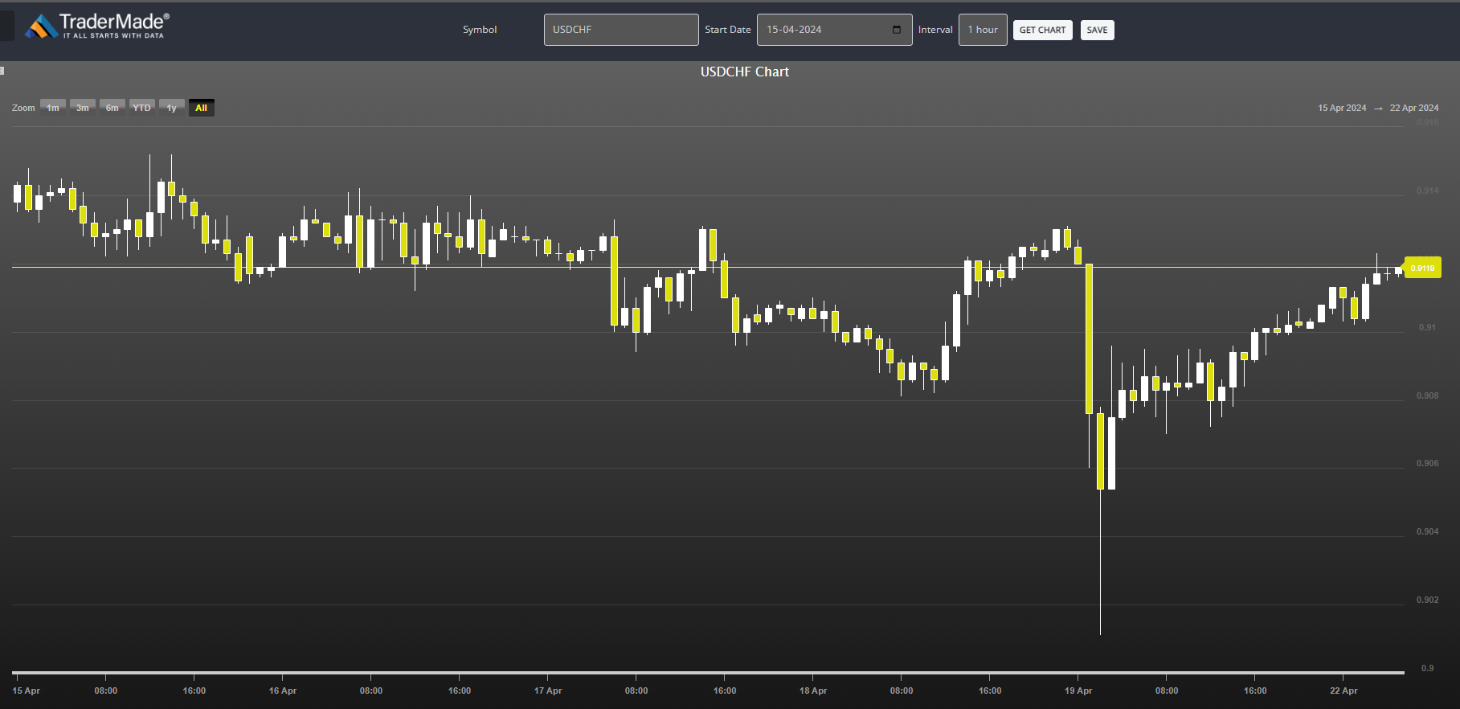Screen dimensions: 1460x709
Task: Click the Interval label text
Action: pyautogui.click(x=935, y=30)
